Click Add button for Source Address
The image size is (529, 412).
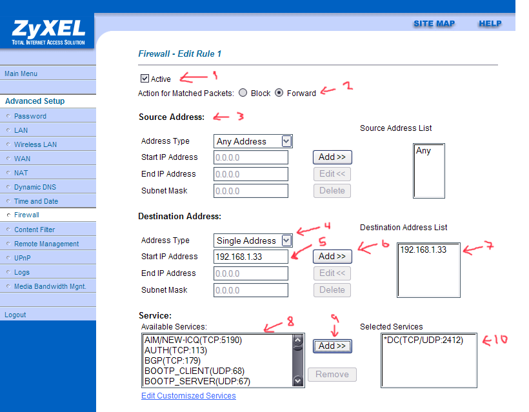pyautogui.click(x=332, y=157)
